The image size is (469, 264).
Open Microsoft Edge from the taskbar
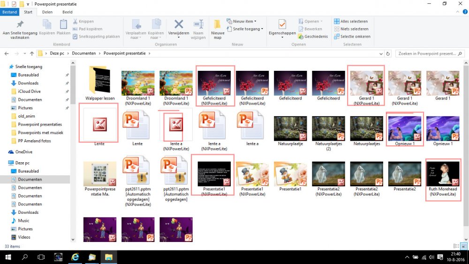pyautogui.click(x=75, y=257)
